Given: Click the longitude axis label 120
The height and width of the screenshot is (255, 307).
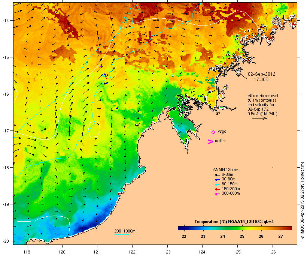Looking at the screenshot, I should [x=62, y=252].
